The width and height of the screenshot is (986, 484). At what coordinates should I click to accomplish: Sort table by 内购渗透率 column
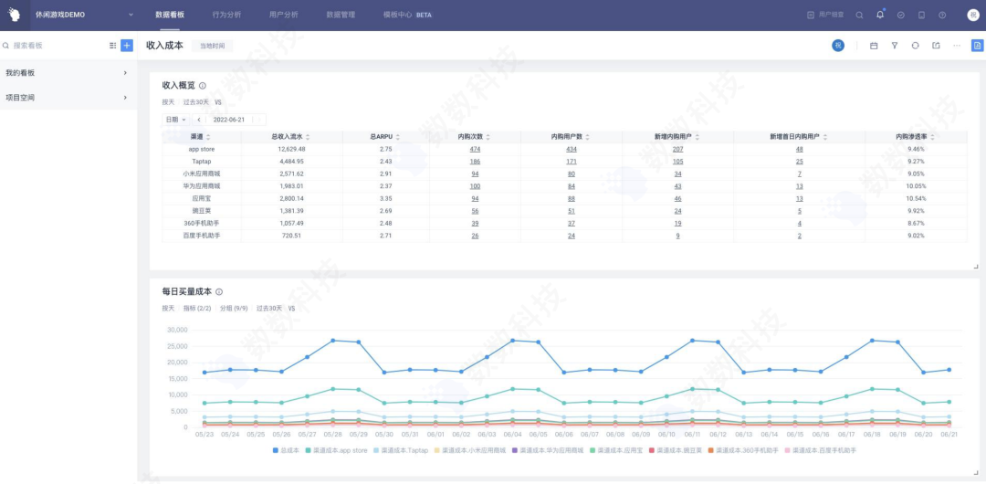tap(932, 137)
